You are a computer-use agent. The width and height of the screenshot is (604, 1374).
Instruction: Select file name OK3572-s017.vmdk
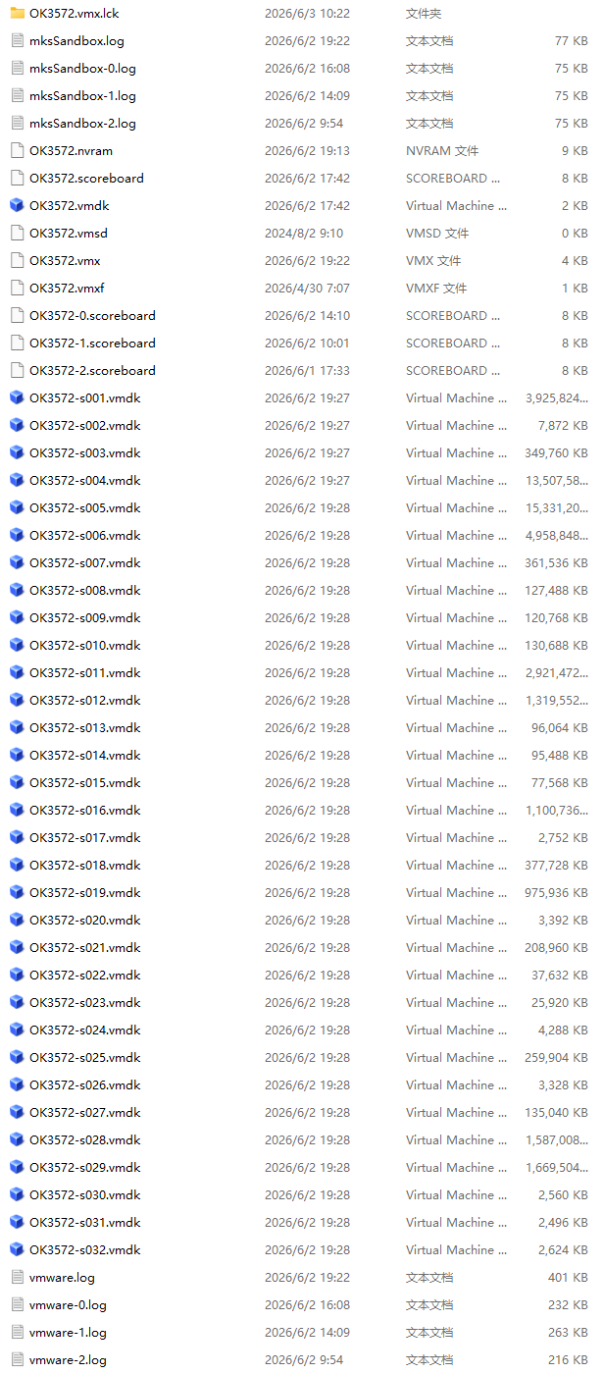point(85,838)
